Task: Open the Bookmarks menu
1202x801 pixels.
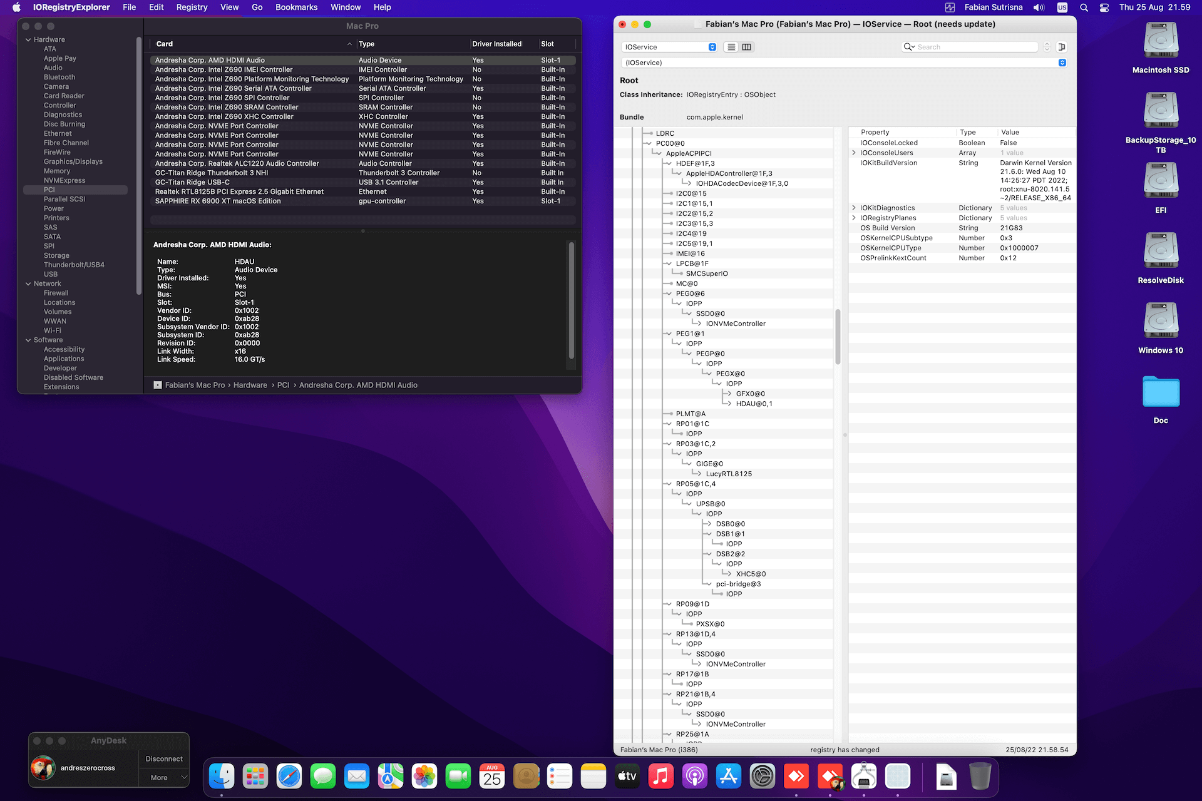Action: 296,8
